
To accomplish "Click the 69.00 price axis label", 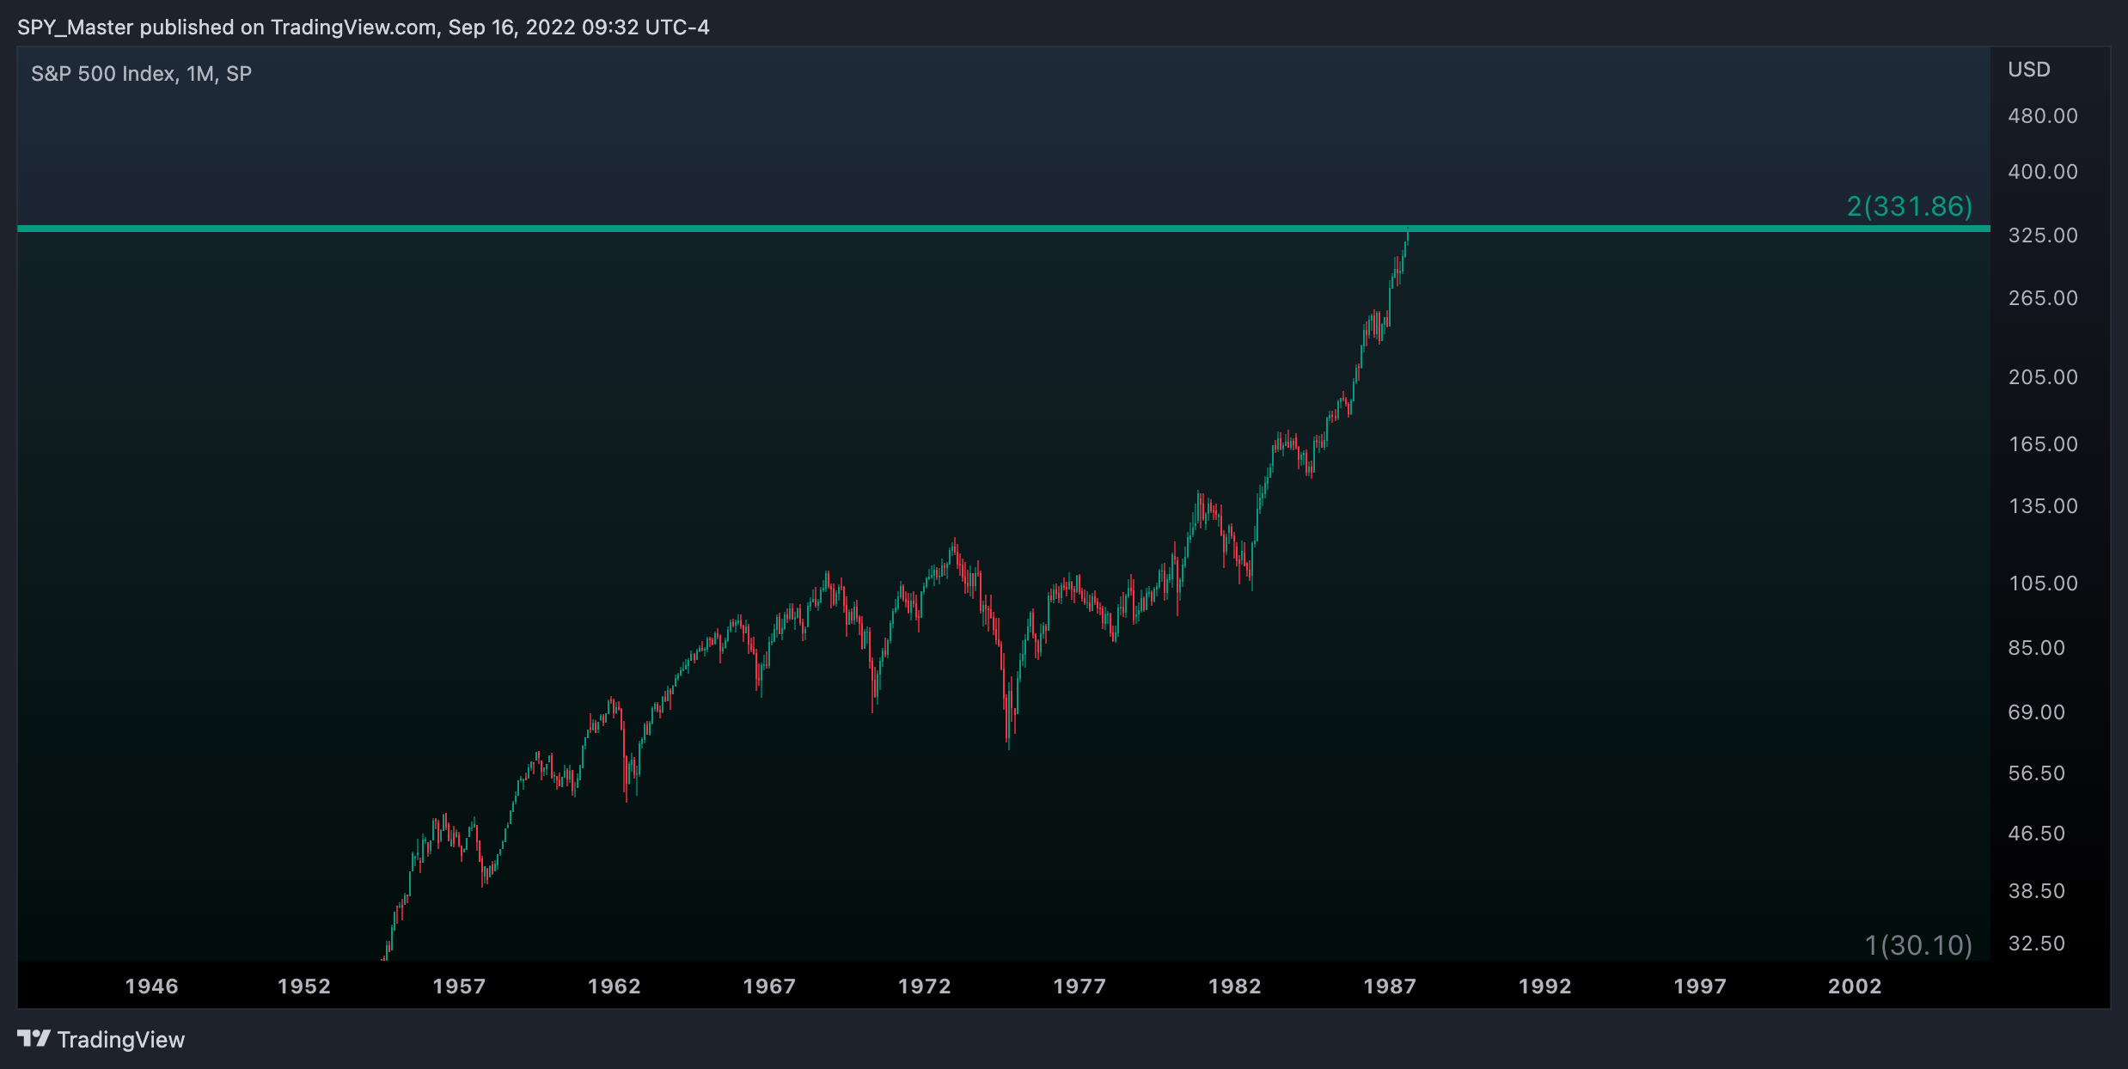I will [2036, 712].
